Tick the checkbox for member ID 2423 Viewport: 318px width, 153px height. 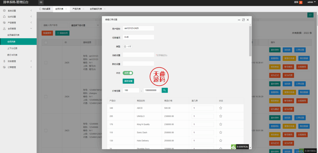[x=46, y=131]
